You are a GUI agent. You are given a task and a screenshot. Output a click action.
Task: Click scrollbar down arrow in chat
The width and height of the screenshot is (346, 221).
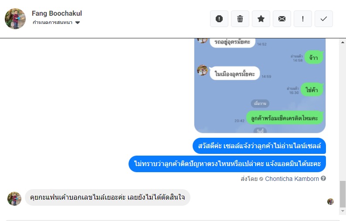coord(343,211)
